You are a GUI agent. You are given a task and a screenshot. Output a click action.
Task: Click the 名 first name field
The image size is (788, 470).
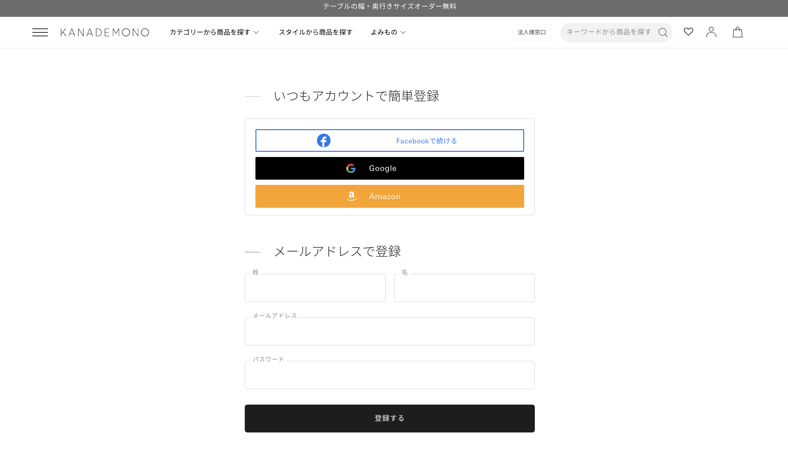(464, 288)
